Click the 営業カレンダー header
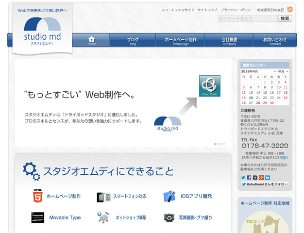 (265, 65)
